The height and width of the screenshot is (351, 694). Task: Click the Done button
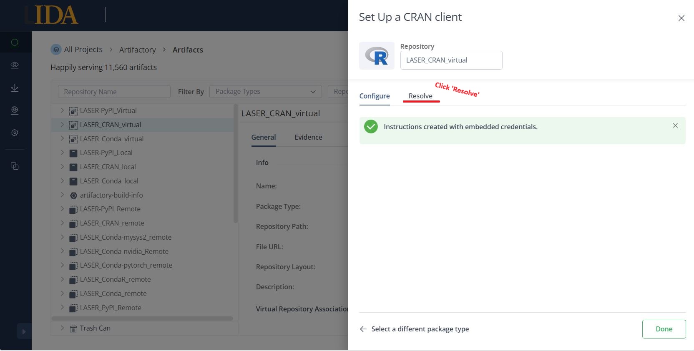(x=664, y=329)
